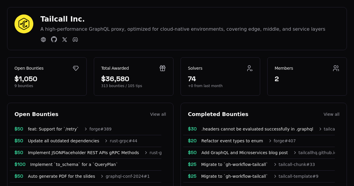Open 'Refactor event types to enum' bounty
Screen dimensions: 354x186
[x=232, y=141]
